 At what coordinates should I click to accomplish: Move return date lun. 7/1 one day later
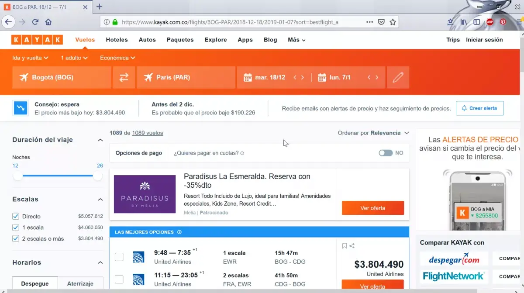pyautogui.click(x=377, y=78)
